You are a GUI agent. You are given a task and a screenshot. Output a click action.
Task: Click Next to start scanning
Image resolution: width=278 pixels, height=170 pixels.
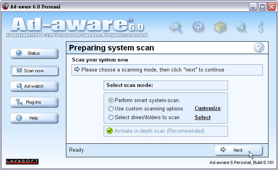tap(238, 150)
